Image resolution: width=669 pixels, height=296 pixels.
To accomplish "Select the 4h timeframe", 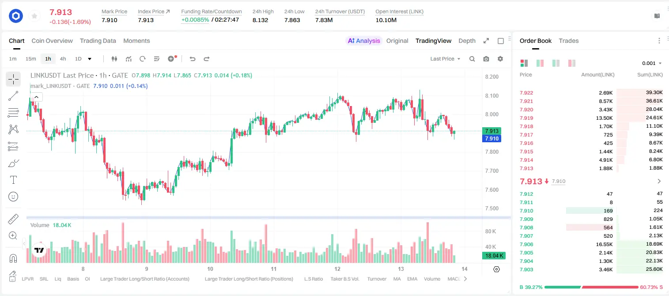I will pos(63,59).
